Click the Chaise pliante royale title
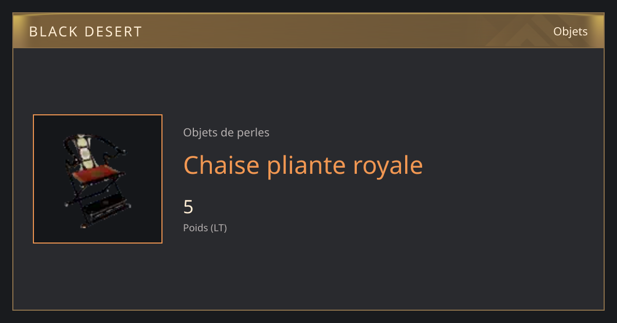This screenshot has height=323, width=617. [x=303, y=166]
